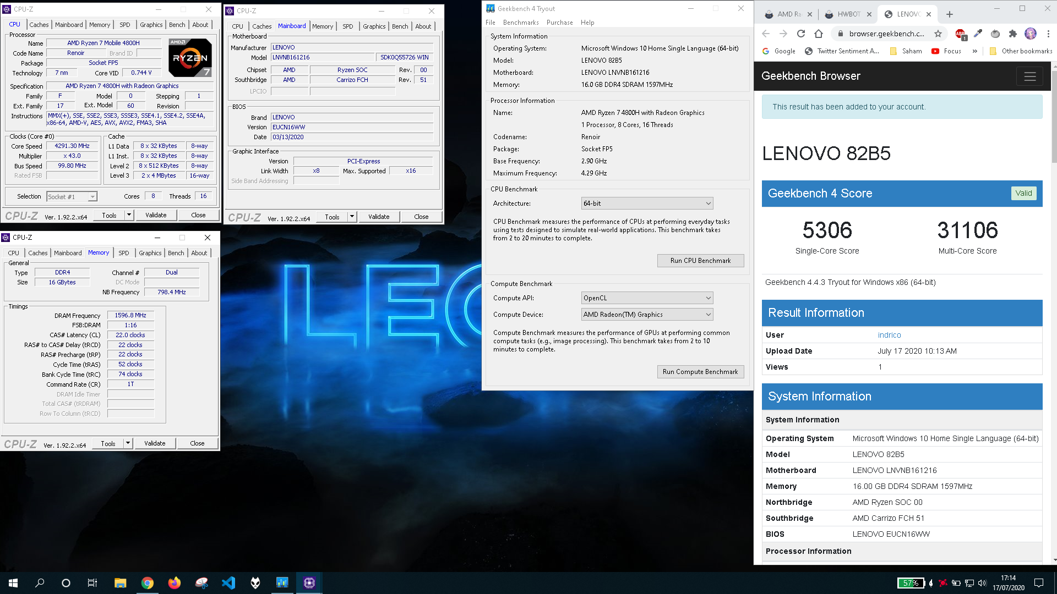Click Run Compute Benchmark button

tap(700, 372)
